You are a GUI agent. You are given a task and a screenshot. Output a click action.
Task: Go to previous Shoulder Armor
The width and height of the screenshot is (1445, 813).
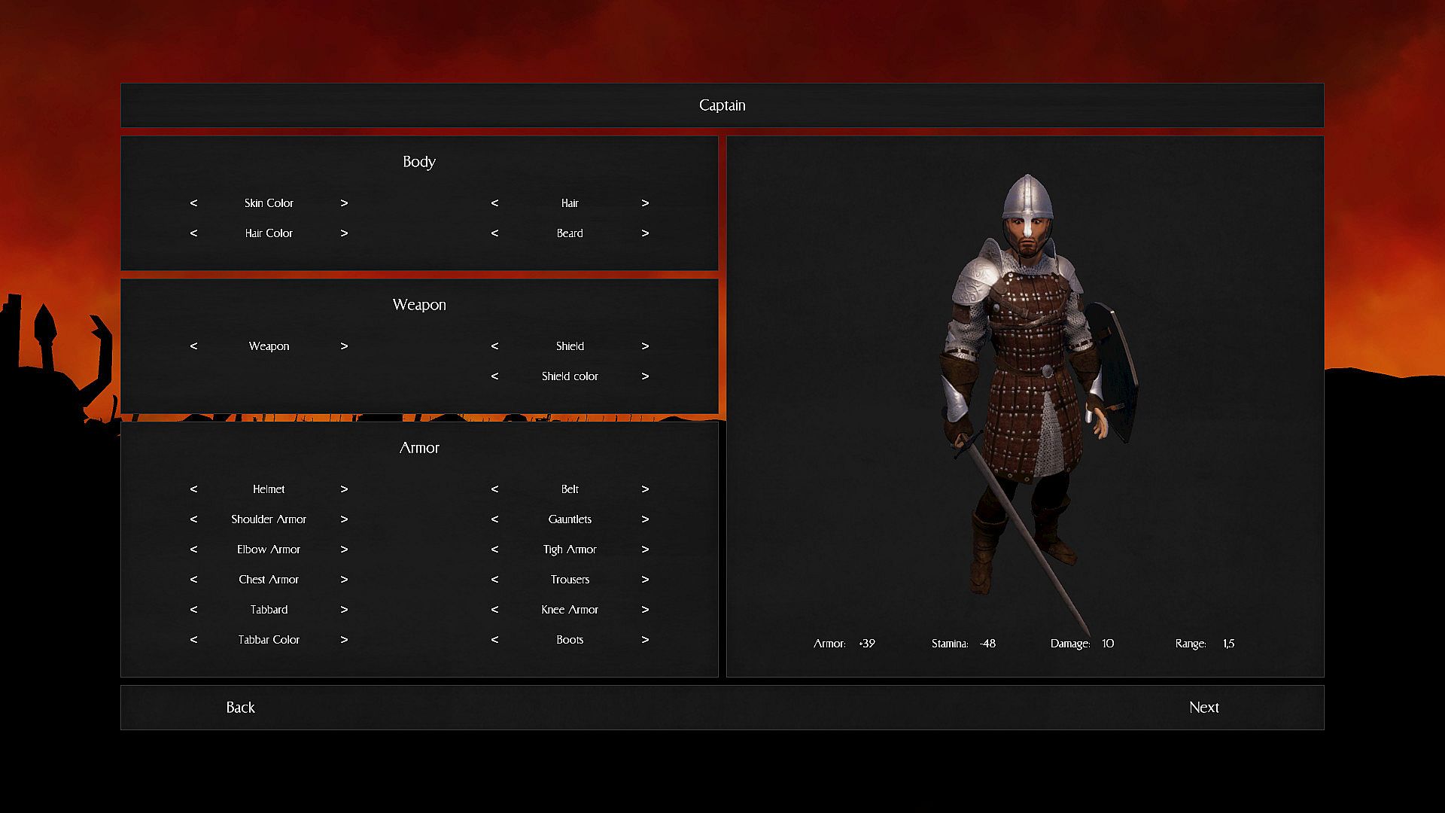pyautogui.click(x=193, y=519)
